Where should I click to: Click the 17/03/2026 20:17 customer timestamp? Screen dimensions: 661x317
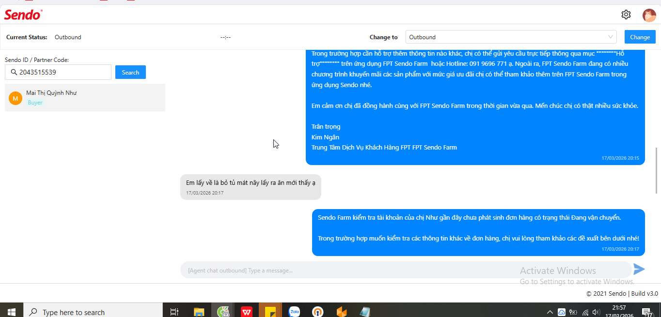205,193
